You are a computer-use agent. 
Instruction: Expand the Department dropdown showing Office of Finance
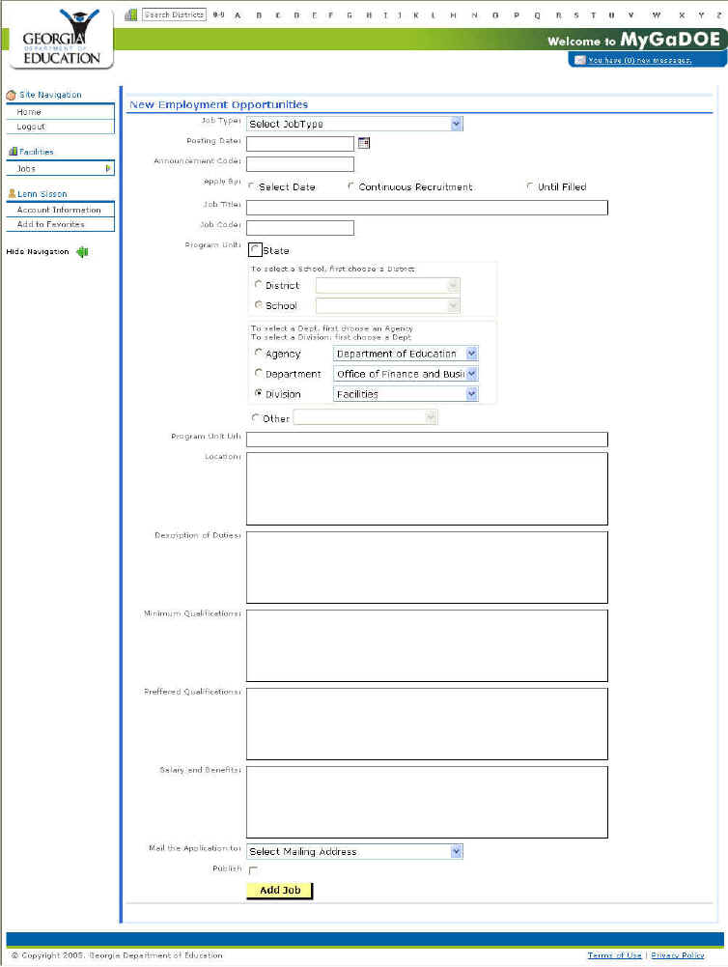coord(406,374)
